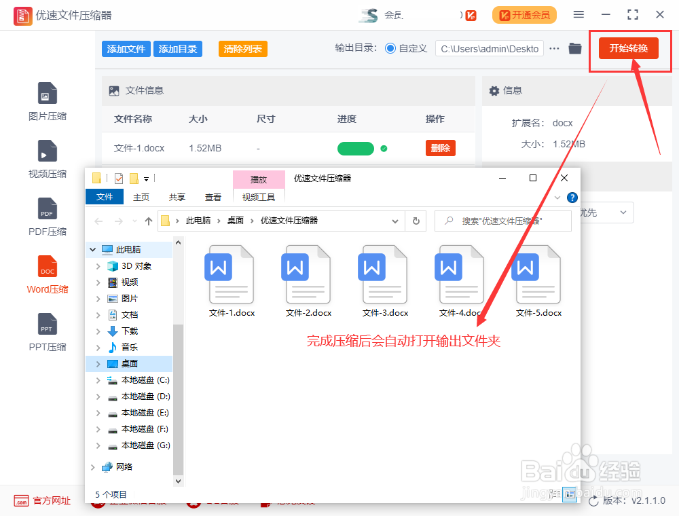
Task: Click the green progress bar for 文件-1.docx
Action: (x=356, y=149)
